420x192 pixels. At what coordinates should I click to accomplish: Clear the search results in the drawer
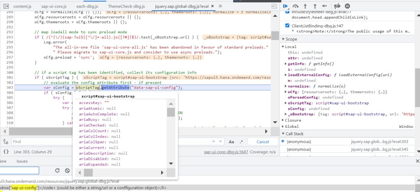pos(67,171)
